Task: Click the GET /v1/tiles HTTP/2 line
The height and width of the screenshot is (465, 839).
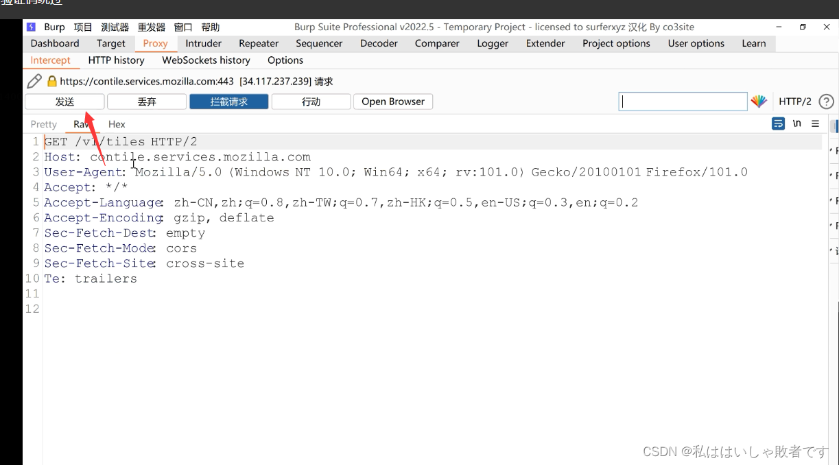Action: tap(121, 142)
